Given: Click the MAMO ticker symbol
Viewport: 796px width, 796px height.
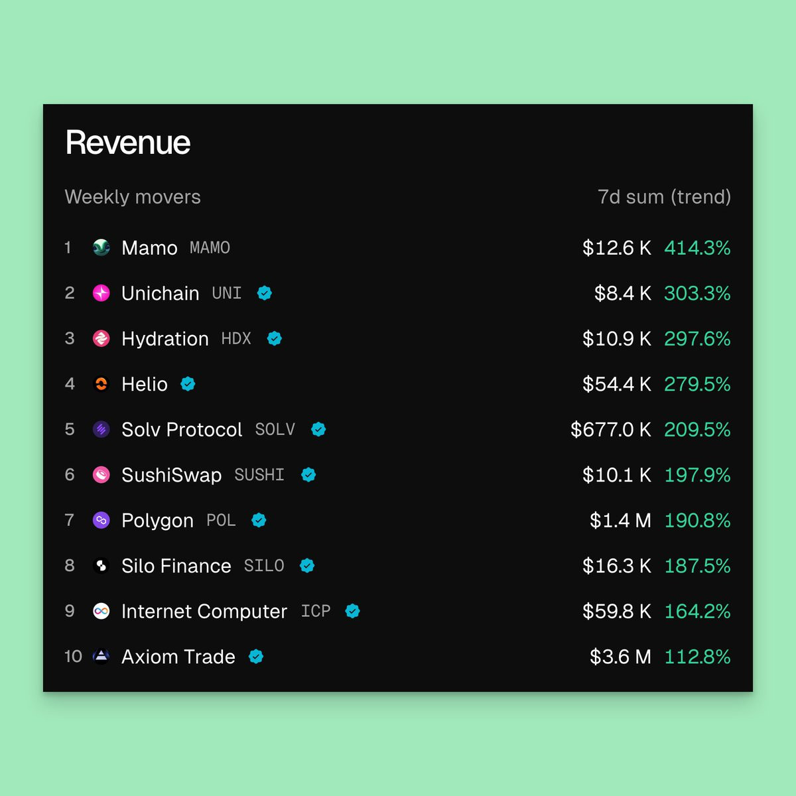Looking at the screenshot, I should click(210, 248).
